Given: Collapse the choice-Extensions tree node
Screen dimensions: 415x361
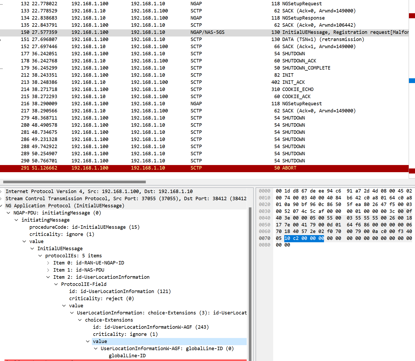Looking at the screenshot, I should (80, 320).
